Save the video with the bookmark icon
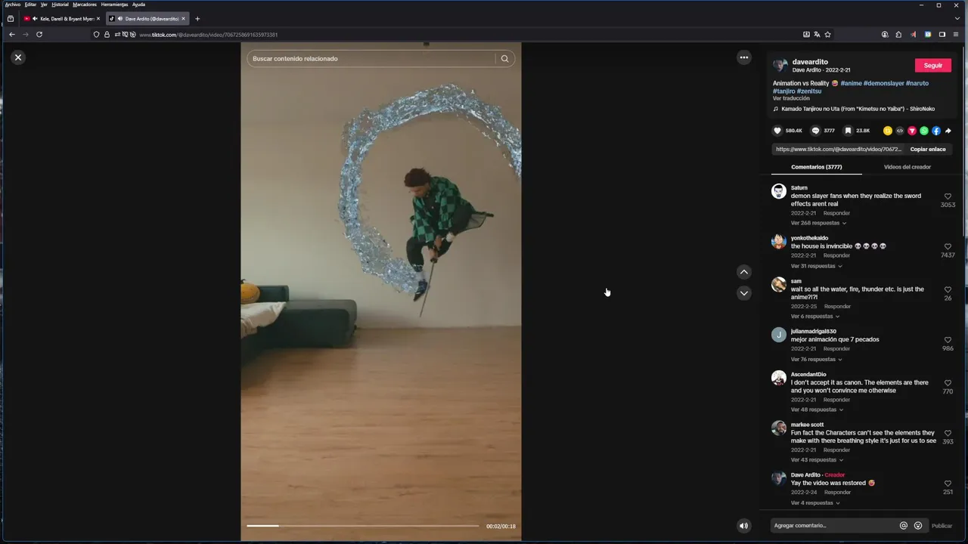This screenshot has width=968, height=544. point(848,131)
